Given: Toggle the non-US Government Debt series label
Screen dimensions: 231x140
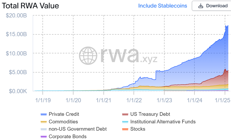Looking at the screenshot, I should point(78,129).
